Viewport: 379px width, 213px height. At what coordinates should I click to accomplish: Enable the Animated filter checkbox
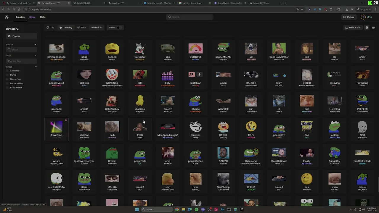coord(8,71)
